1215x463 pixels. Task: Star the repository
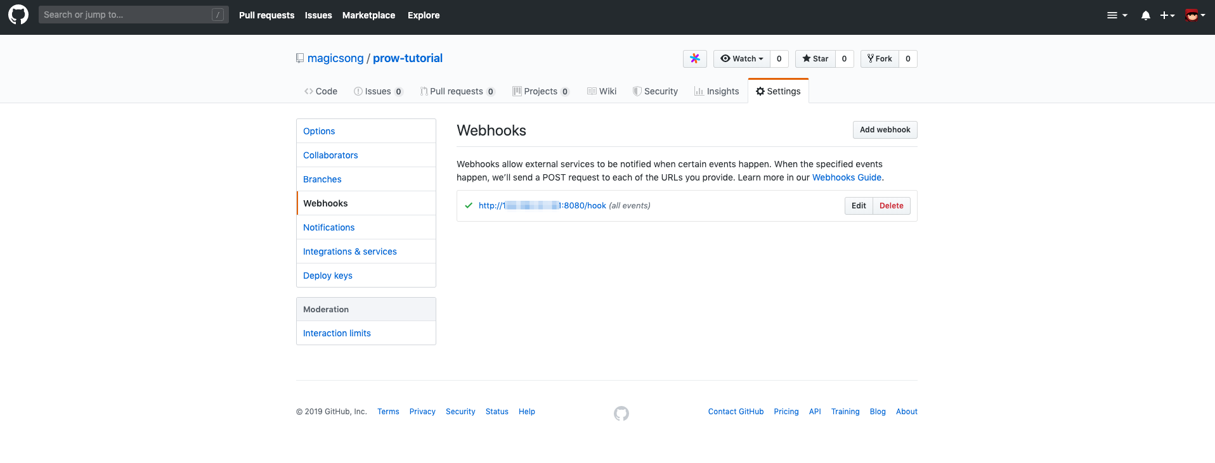coord(815,58)
